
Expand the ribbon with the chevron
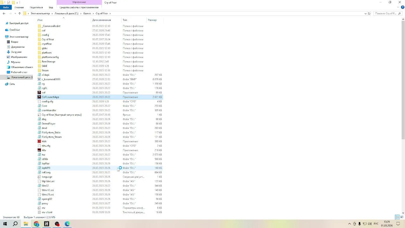[x=398, y=7]
